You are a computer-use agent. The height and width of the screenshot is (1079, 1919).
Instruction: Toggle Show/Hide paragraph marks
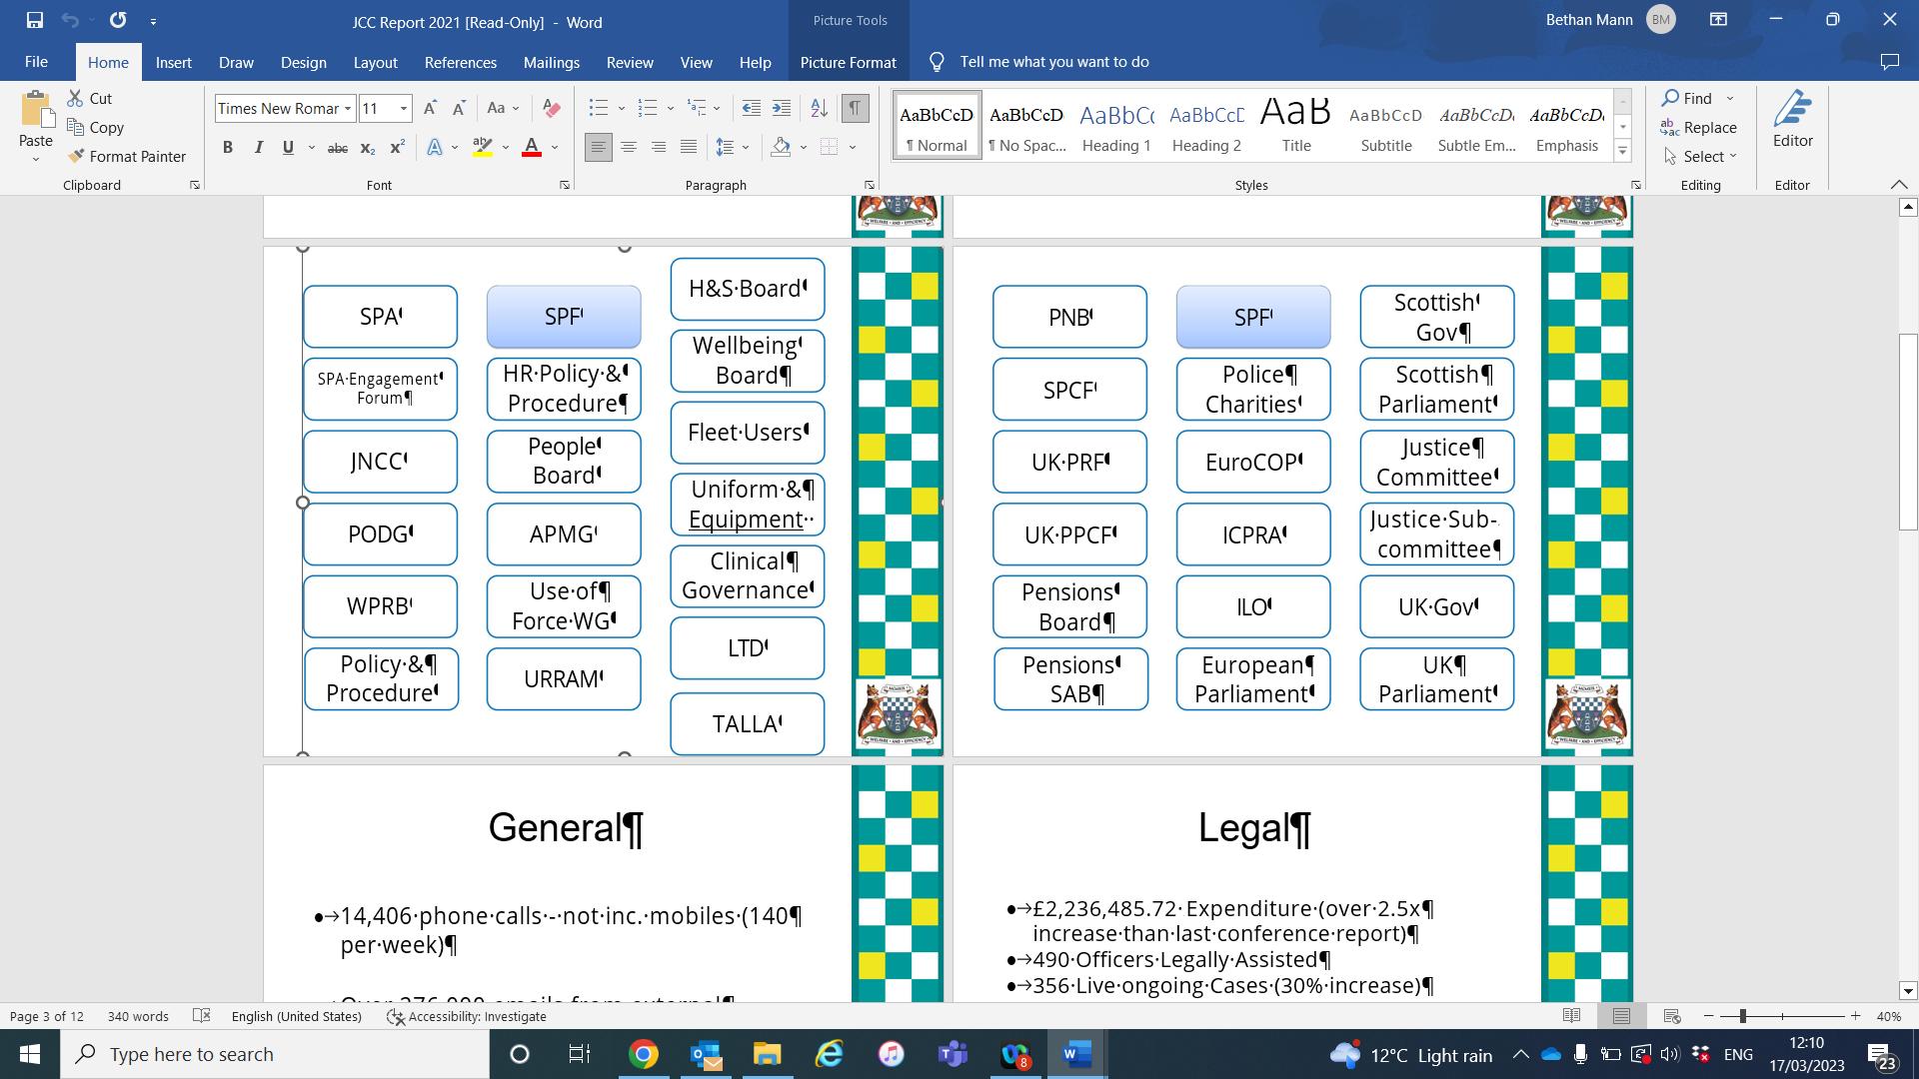pyautogui.click(x=855, y=108)
